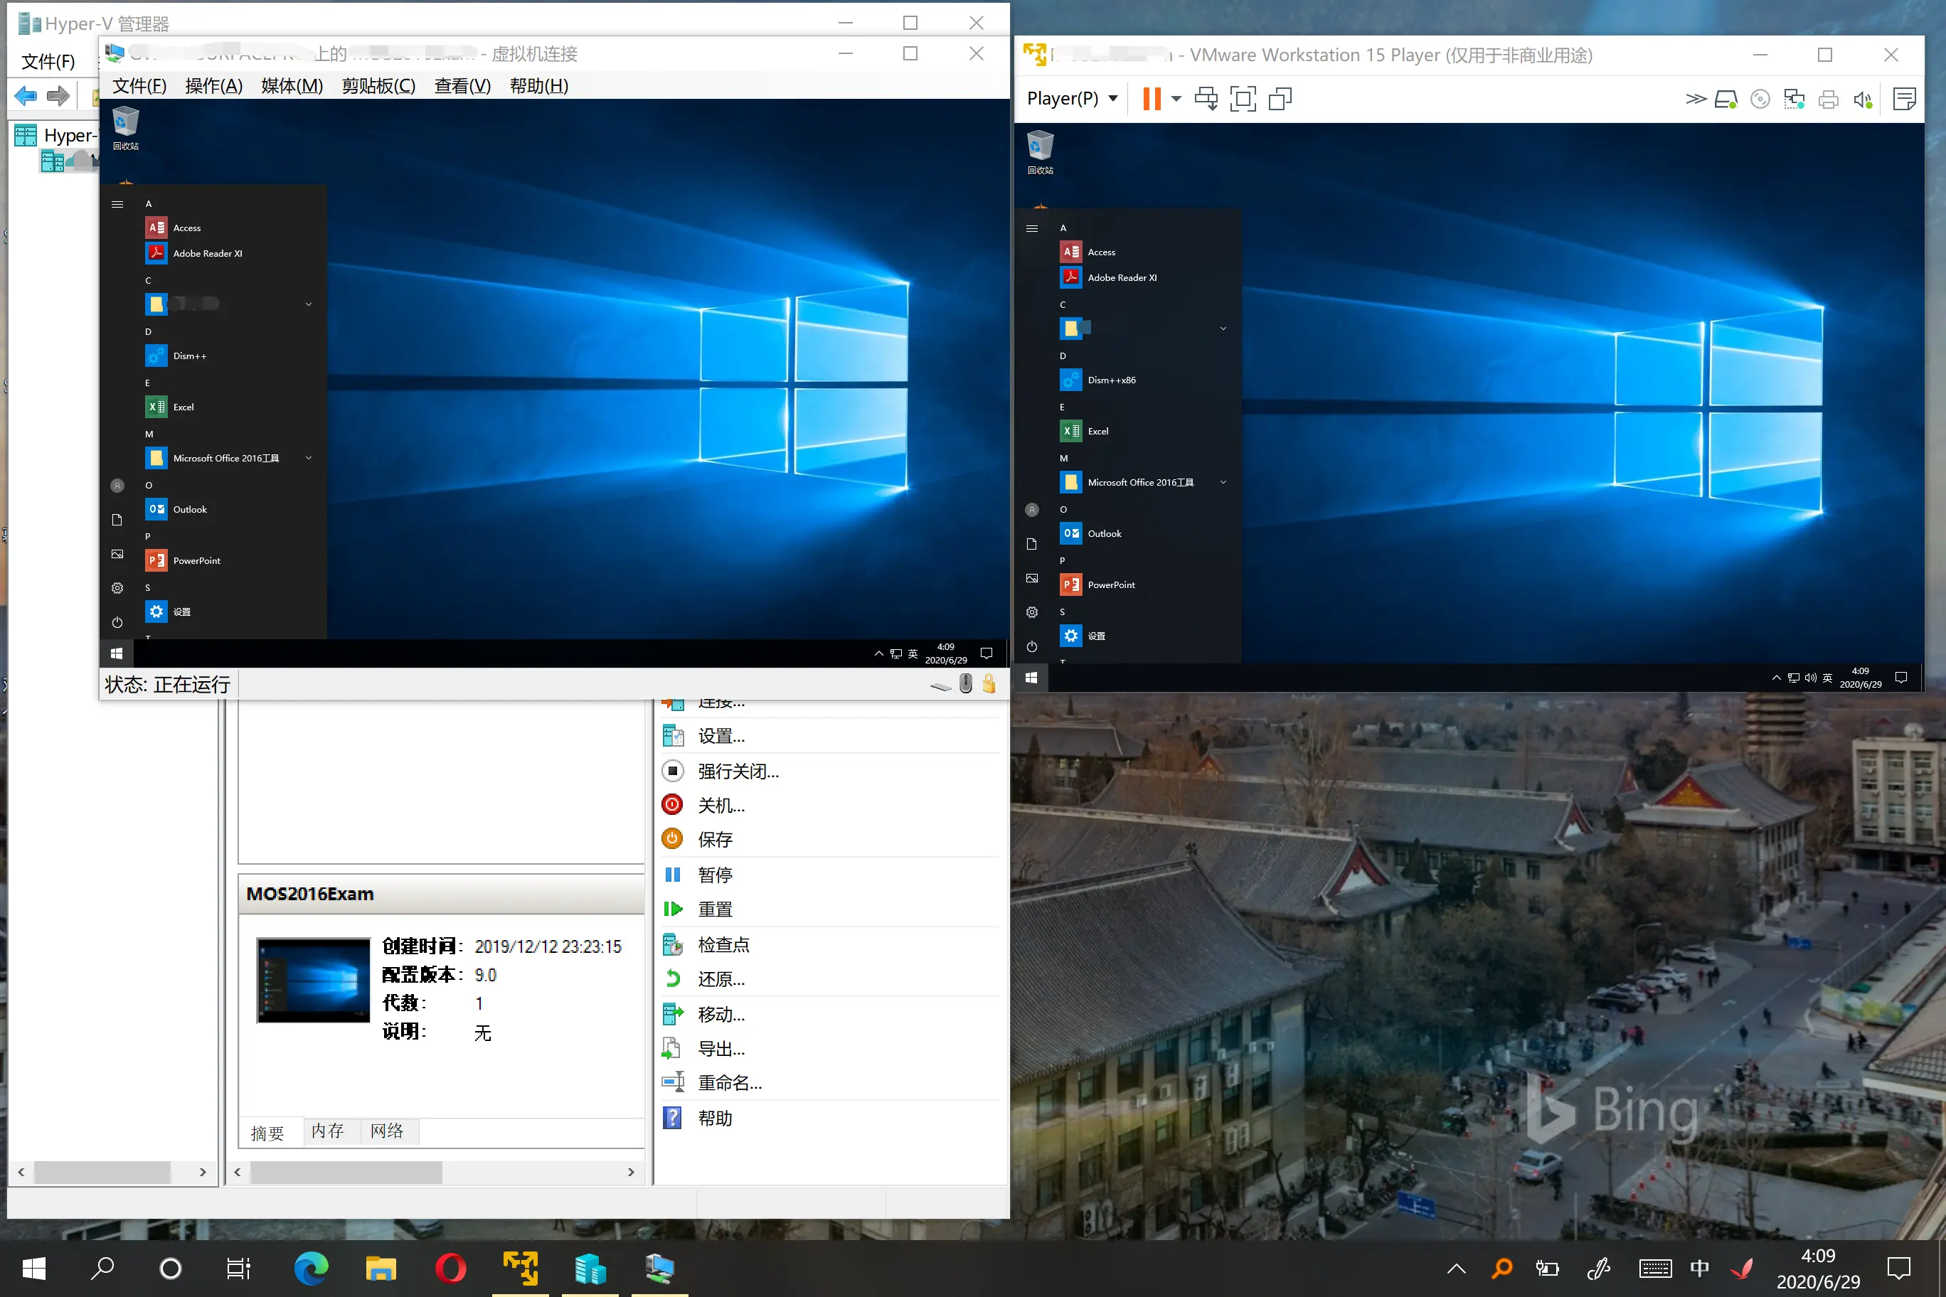Click the right arrow of the horizontal scrollbar
Screen dimensions: 1946x1297
pyautogui.click(x=632, y=1172)
